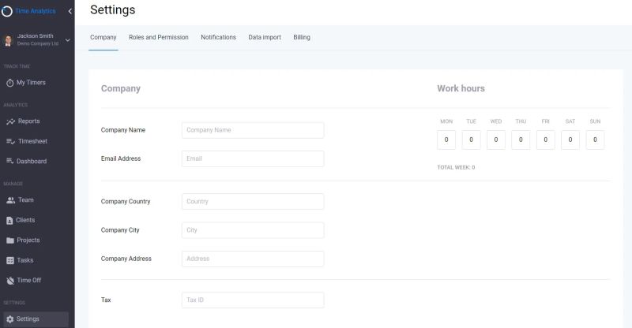Click the Reports chart icon
This screenshot has height=328, width=632.
[x=10, y=121]
